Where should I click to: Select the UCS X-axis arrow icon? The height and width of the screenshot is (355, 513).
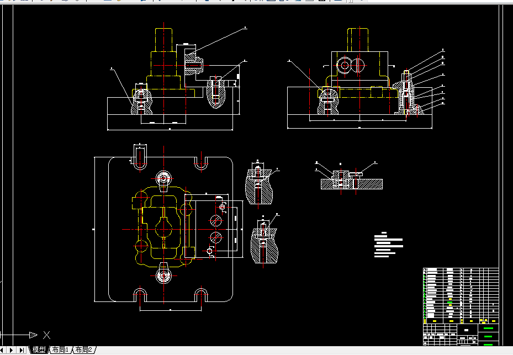click(33, 335)
